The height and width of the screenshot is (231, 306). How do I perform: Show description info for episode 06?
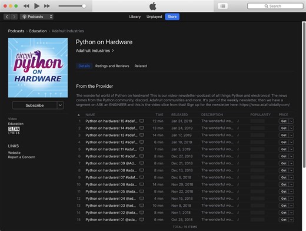click(238, 184)
